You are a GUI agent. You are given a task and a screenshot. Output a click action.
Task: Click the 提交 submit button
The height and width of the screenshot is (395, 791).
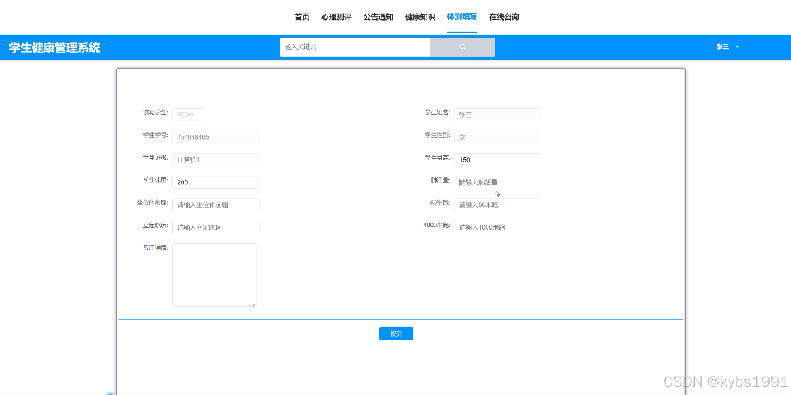click(396, 333)
